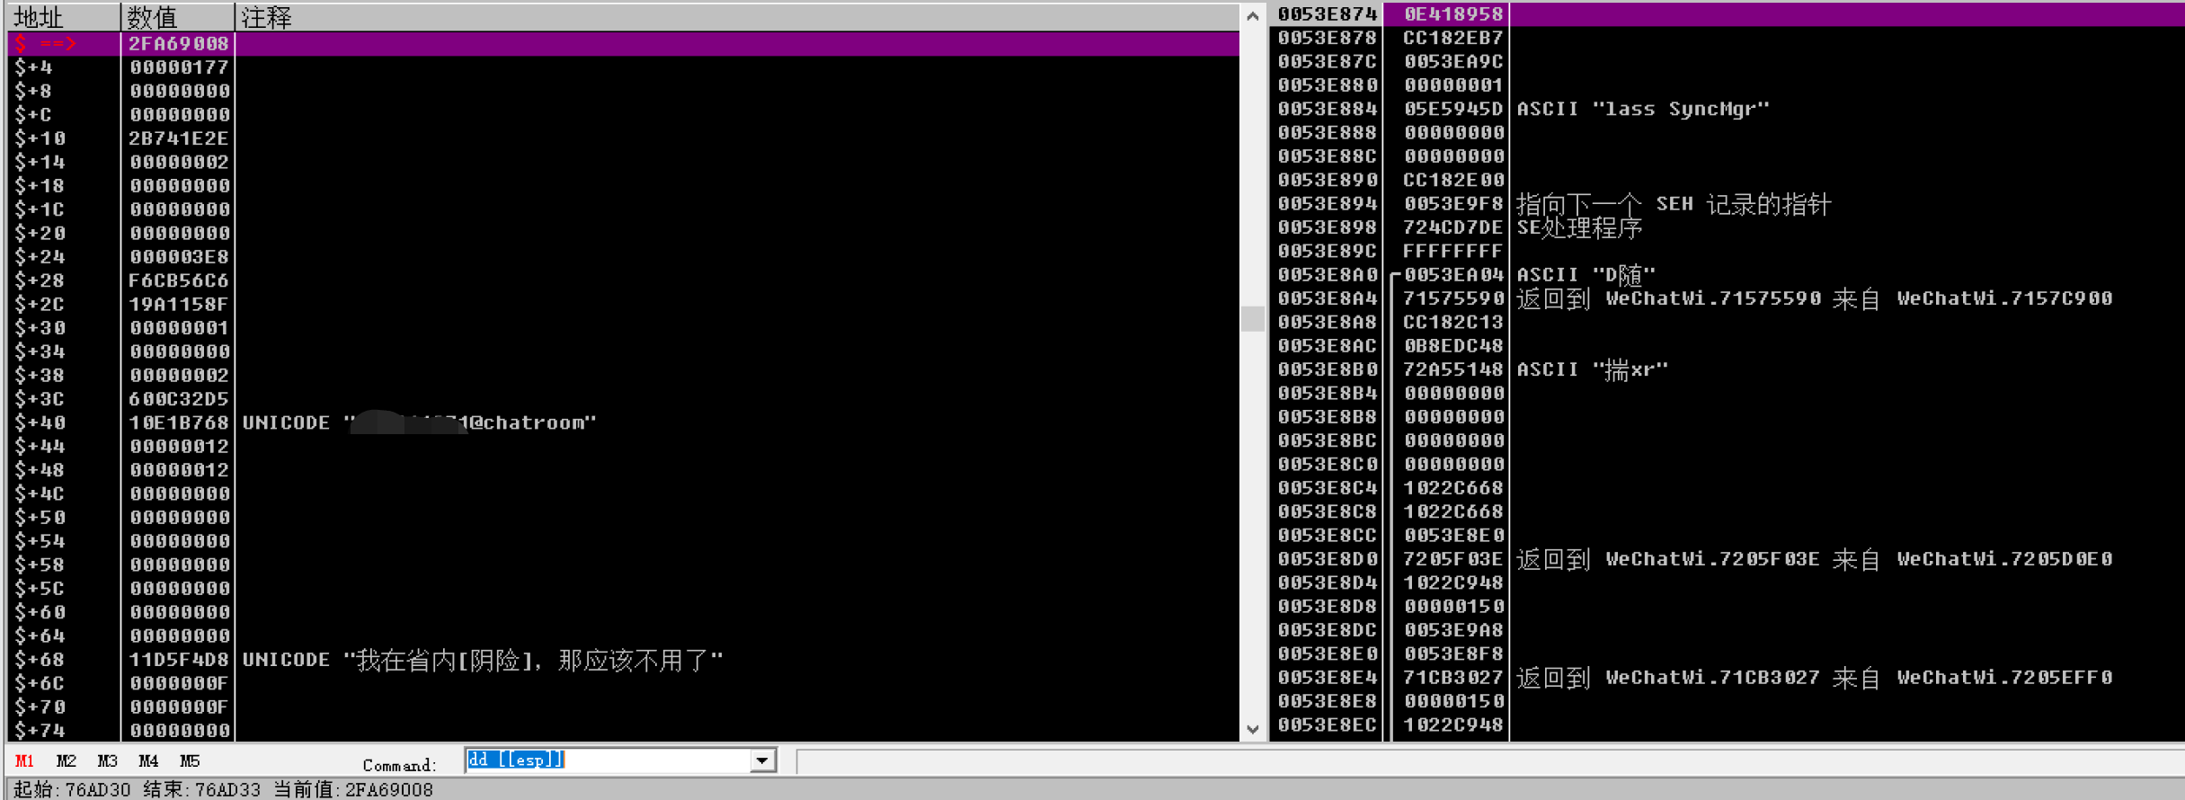2185x800 pixels.
Task: Switch to the M1 memory tab
Action: [24, 761]
